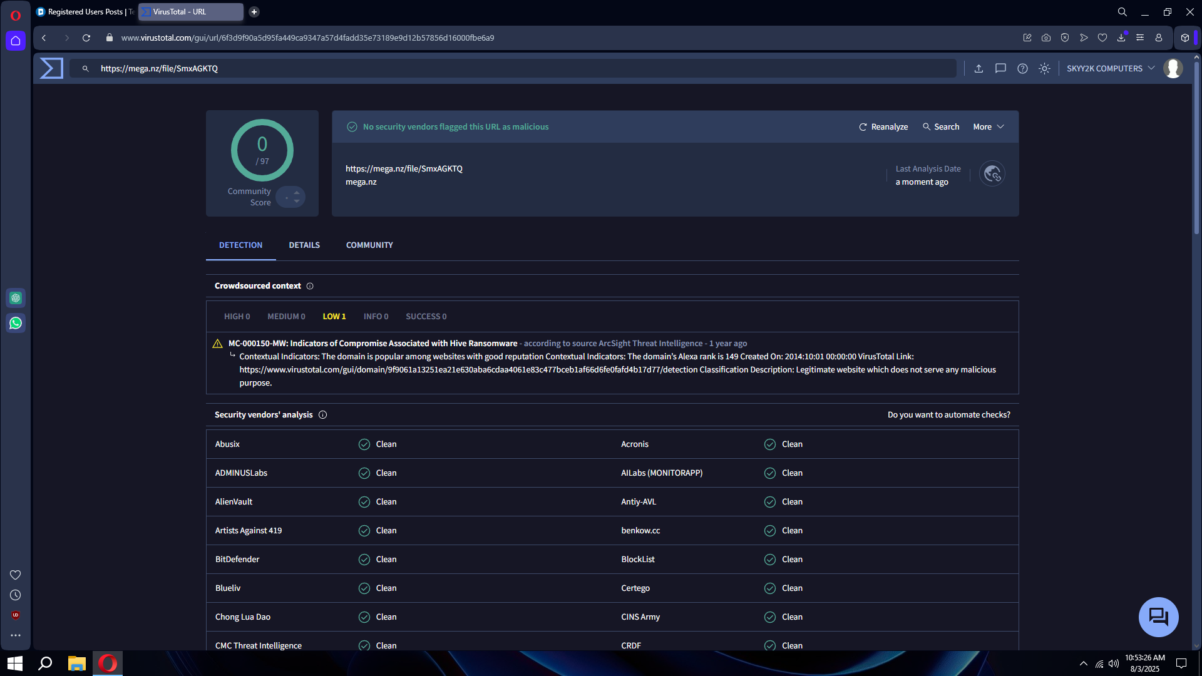Open sidebar uBlock extension icon
Image resolution: width=1202 pixels, height=676 pixels.
(16, 615)
